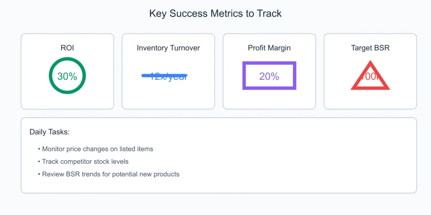The image size is (431, 215).
Task: Click the 30% value inside the circle
Action: (x=67, y=76)
